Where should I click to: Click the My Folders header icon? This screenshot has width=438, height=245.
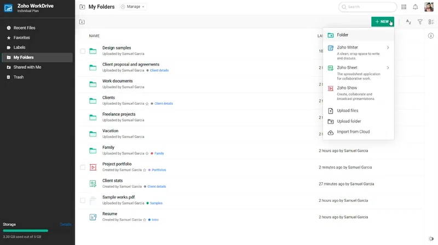(82, 7)
